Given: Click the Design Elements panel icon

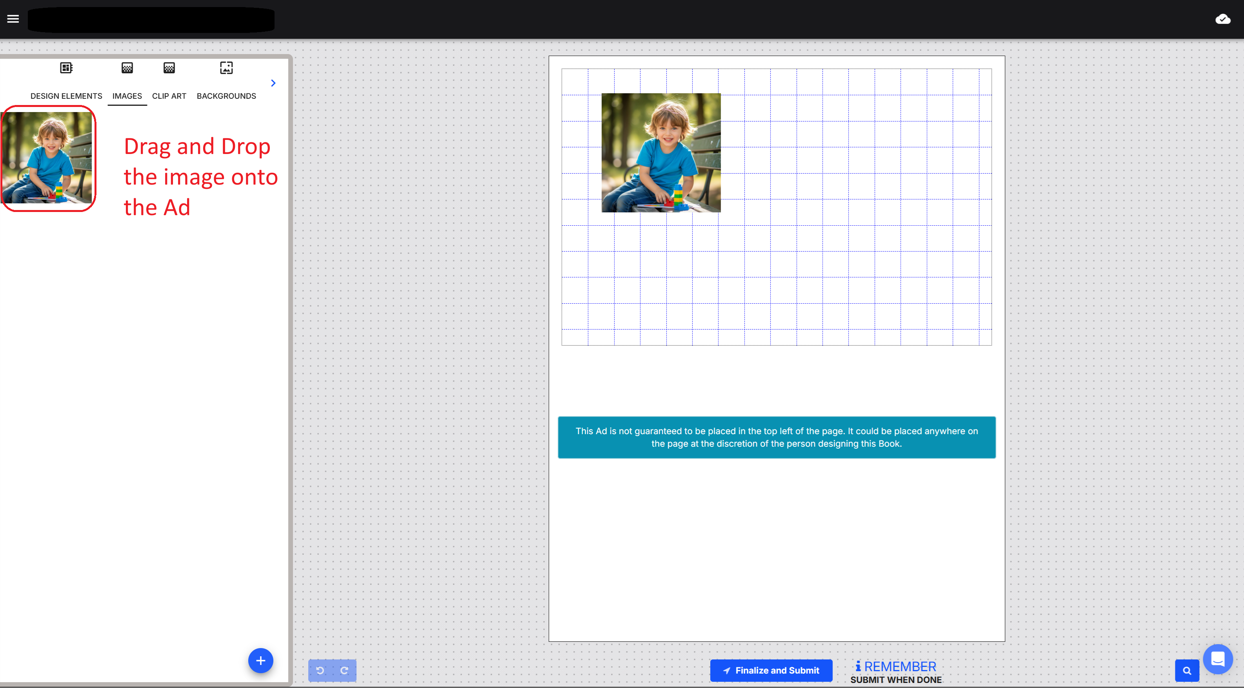Looking at the screenshot, I should (66, 68).
